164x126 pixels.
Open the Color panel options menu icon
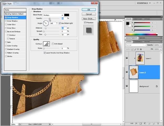click(x=161, y=19)
